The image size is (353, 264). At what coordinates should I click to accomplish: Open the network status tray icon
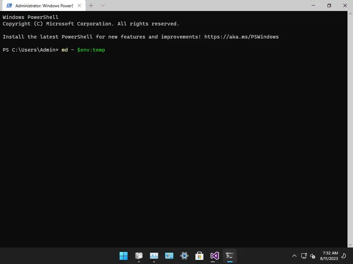(x=304, y=256)
